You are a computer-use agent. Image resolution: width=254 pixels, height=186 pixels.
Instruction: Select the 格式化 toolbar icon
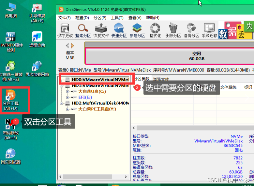point(155,30)
